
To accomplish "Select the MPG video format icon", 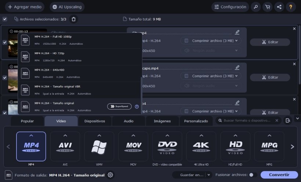I will pyautogui.click(x=269, y=146).
